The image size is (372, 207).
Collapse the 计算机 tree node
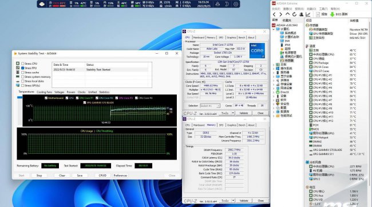(274, 29)
